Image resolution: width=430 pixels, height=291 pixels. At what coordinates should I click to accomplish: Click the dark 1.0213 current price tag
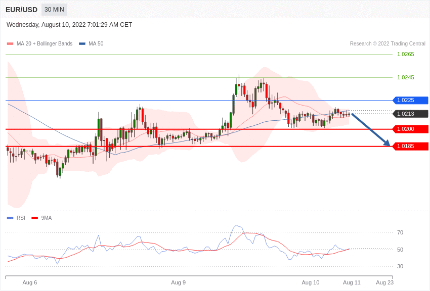[411, 114]
